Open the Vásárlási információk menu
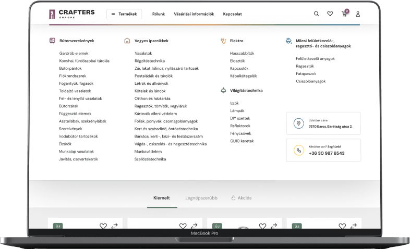 (x=194, y=14)
